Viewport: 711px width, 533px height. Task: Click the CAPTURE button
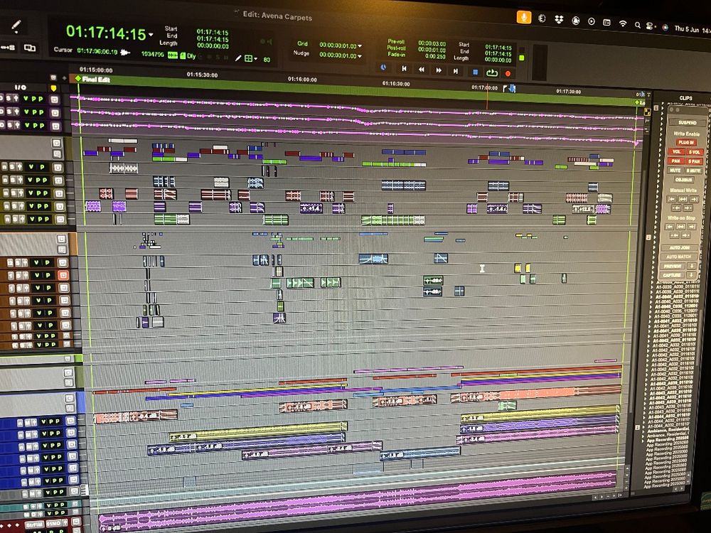672,275
